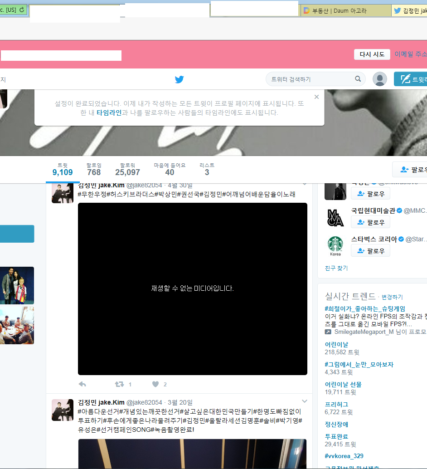Open first suggested account avatar
Viewport: 427px width, 469px height.
click(x=335, y=191)
